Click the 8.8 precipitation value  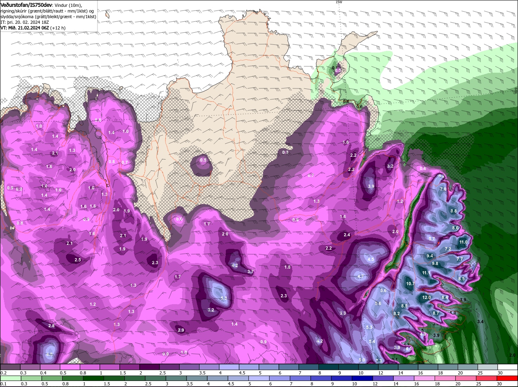coord(454,211)
